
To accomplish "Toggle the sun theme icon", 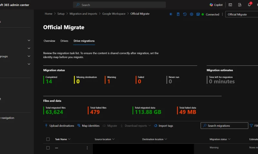I will click(x=171, y=14).
